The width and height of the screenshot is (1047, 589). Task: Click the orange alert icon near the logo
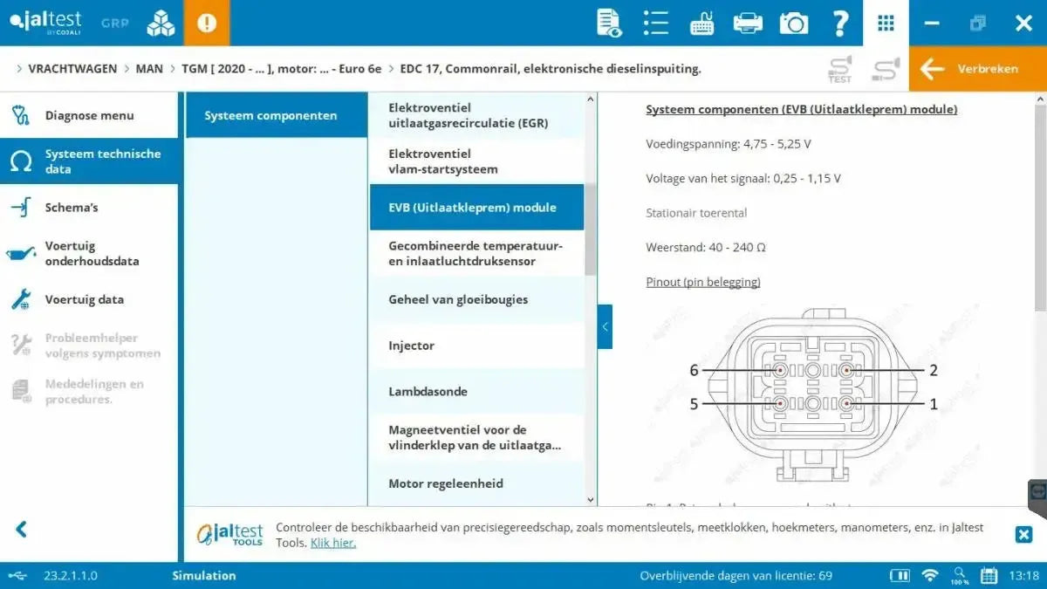tap(207, 23)
